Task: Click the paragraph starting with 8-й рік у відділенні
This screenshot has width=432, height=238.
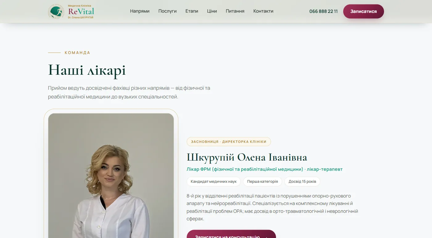Action: 272,207
